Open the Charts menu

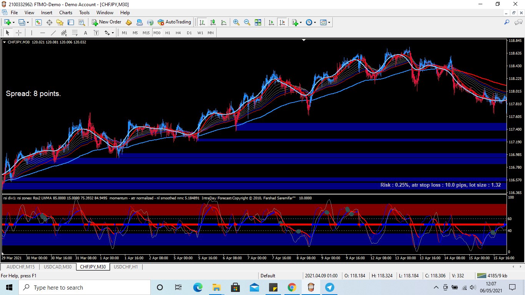point(66,13)
